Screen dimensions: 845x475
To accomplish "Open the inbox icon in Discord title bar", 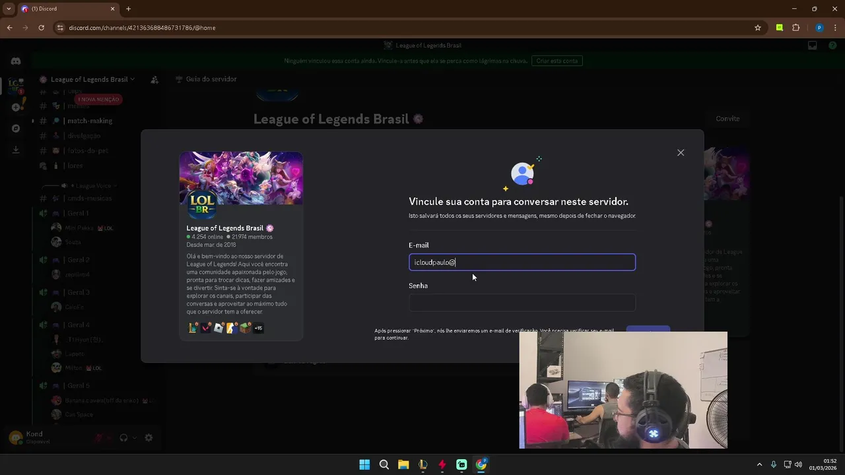I will 813,46.
